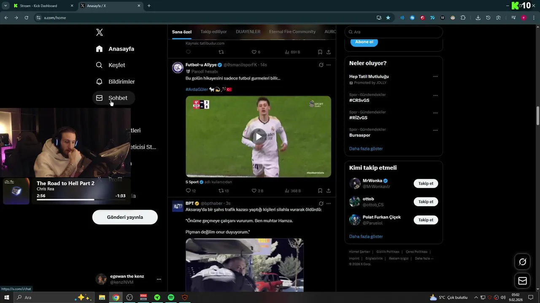Open the floating Grok button
Image resolution: width=540 pixels, height=303 pixels.
point(522,262)
